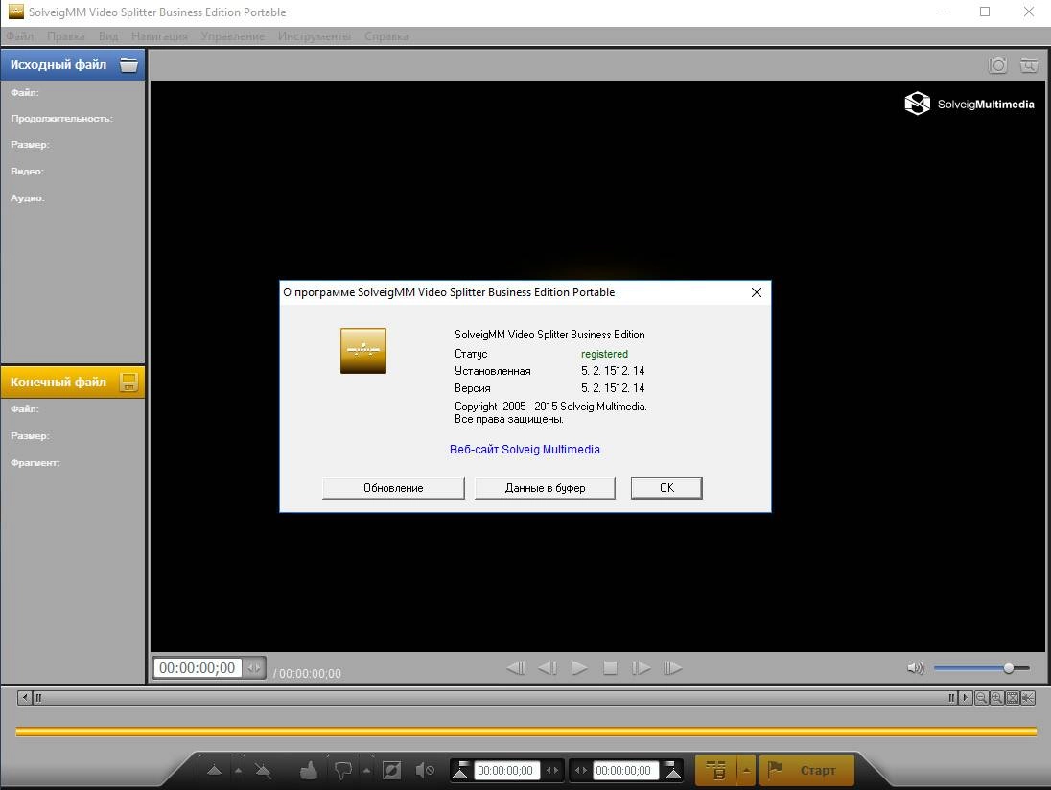Viewport: 1051px width, 790px height.
Task: Step one frame backward
Action: 548,668
